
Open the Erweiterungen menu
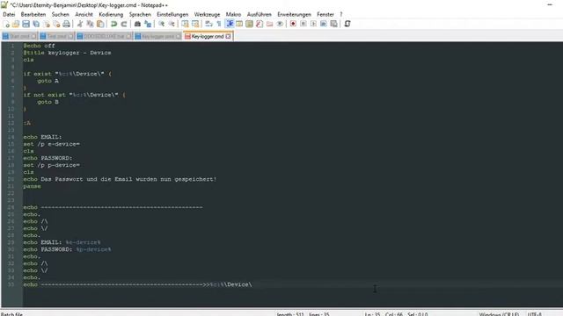pyautogui.click(x=294, y=14)
